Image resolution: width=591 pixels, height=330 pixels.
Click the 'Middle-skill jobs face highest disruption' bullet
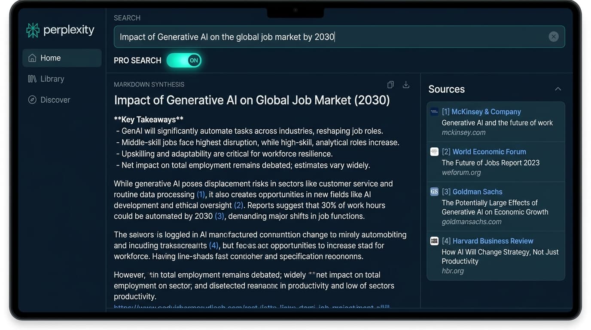(258, 143)
